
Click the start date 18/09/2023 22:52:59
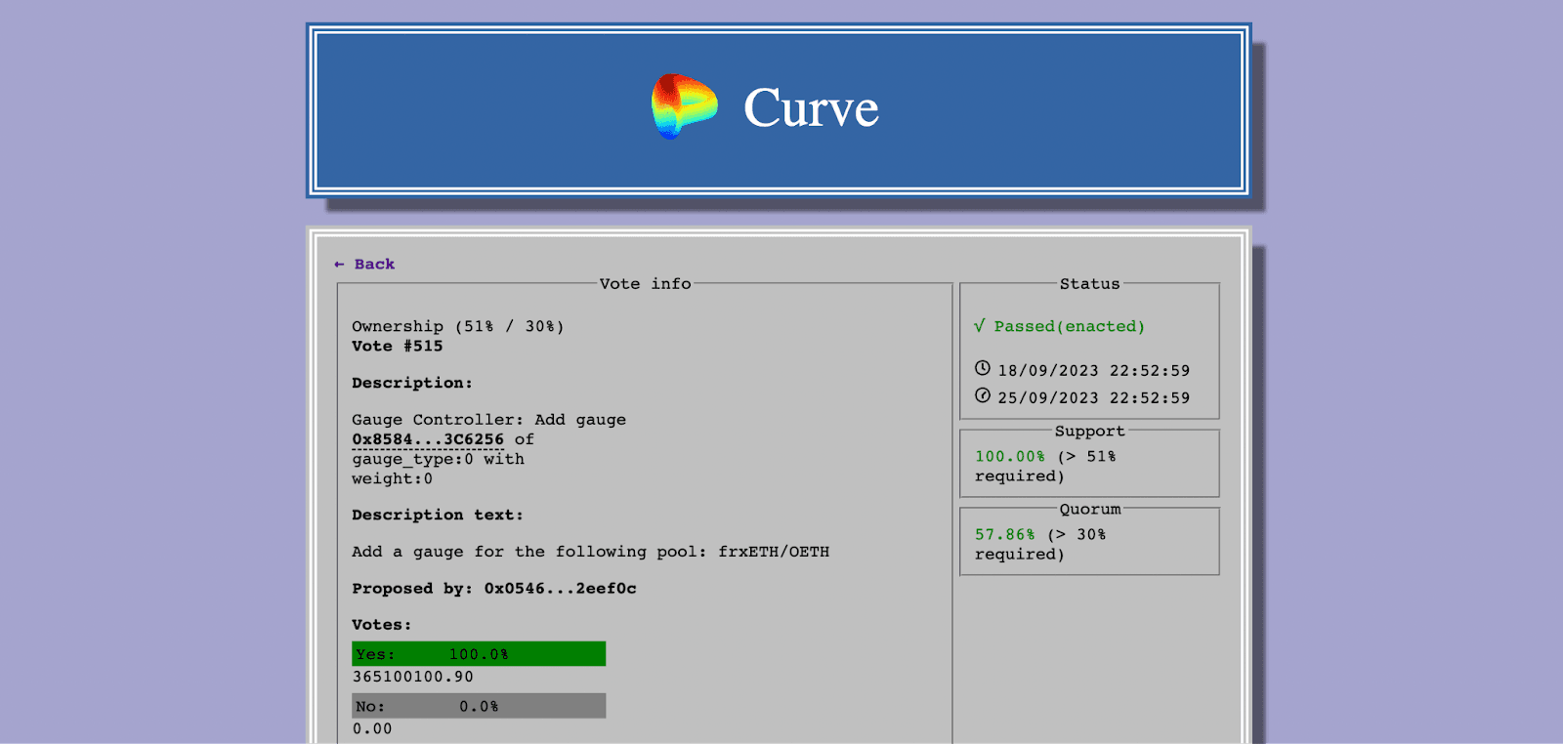click(x=1094, y=371)
